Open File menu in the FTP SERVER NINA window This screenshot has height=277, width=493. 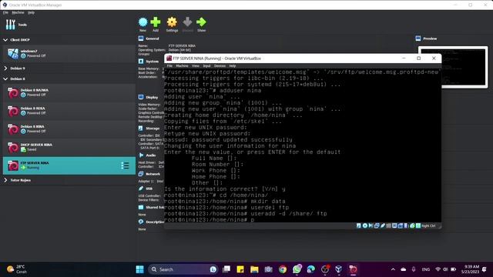point(169,66)
